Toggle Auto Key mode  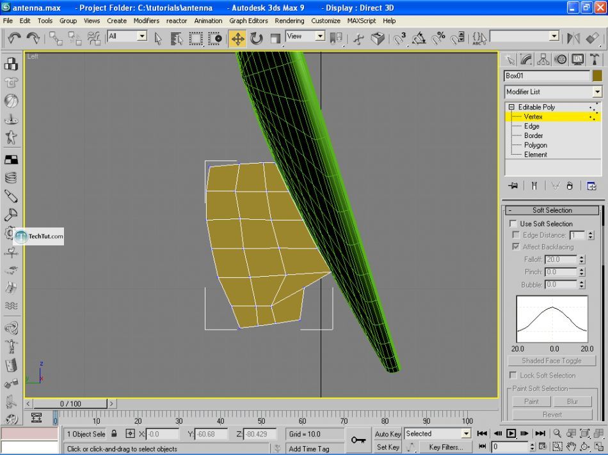pos(387,434)
